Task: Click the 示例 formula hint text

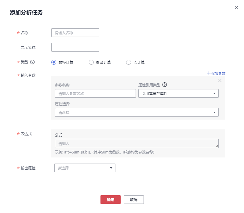Action: pos(104,152)
